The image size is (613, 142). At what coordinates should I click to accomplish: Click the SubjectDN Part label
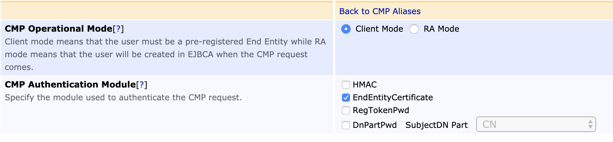pos(436,125)
